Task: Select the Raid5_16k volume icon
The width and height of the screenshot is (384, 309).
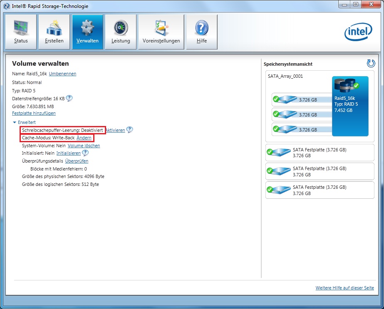Action: click(350, 106)
